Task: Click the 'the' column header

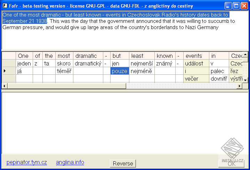Action: click(49, 56)
